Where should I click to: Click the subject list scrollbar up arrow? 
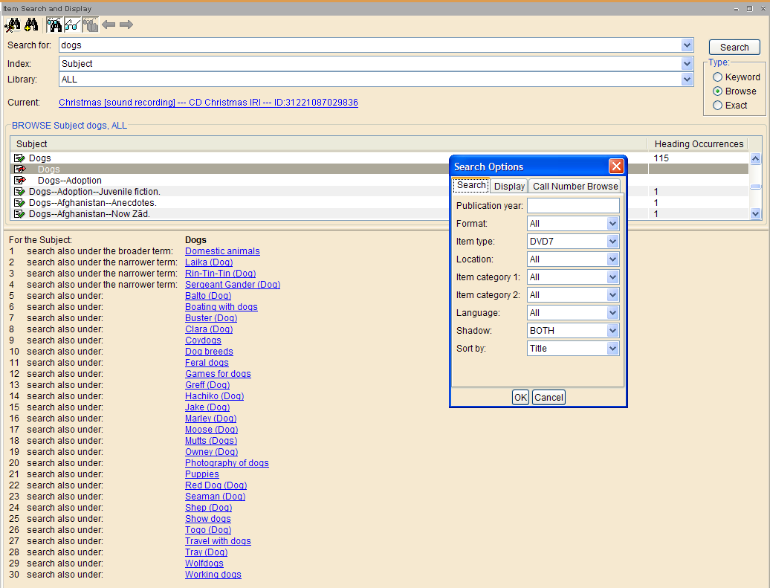(755, 158)
